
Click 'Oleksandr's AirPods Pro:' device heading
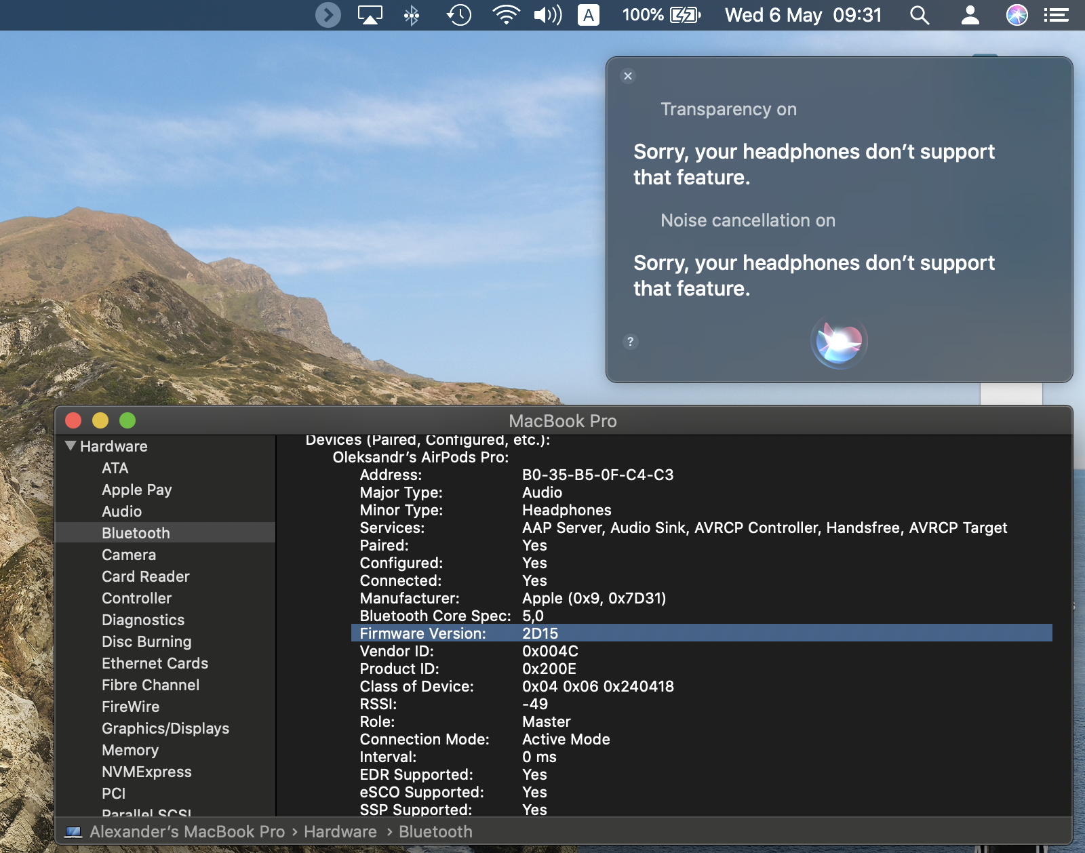420,457
